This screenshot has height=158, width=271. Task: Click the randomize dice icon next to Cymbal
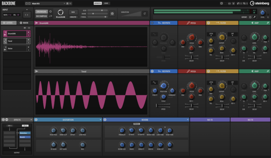coord(113,13)
